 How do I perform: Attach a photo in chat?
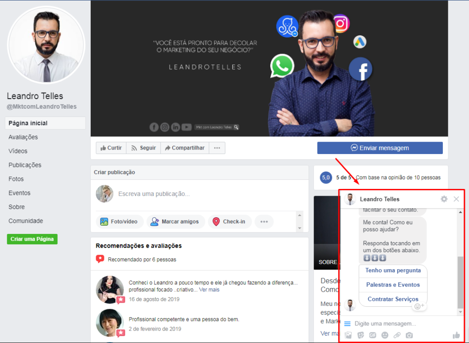(348, 335)
